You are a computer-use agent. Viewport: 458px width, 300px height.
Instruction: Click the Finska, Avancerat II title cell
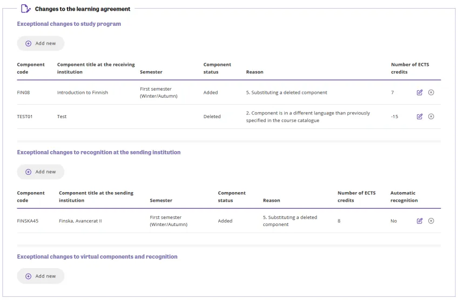[x=80, y=221]
